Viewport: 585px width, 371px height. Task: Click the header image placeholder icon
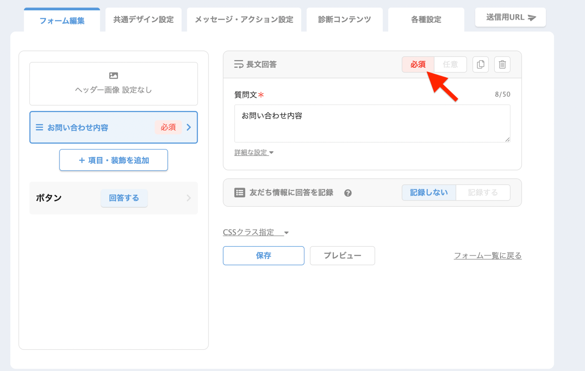click(x=113, y=76)
